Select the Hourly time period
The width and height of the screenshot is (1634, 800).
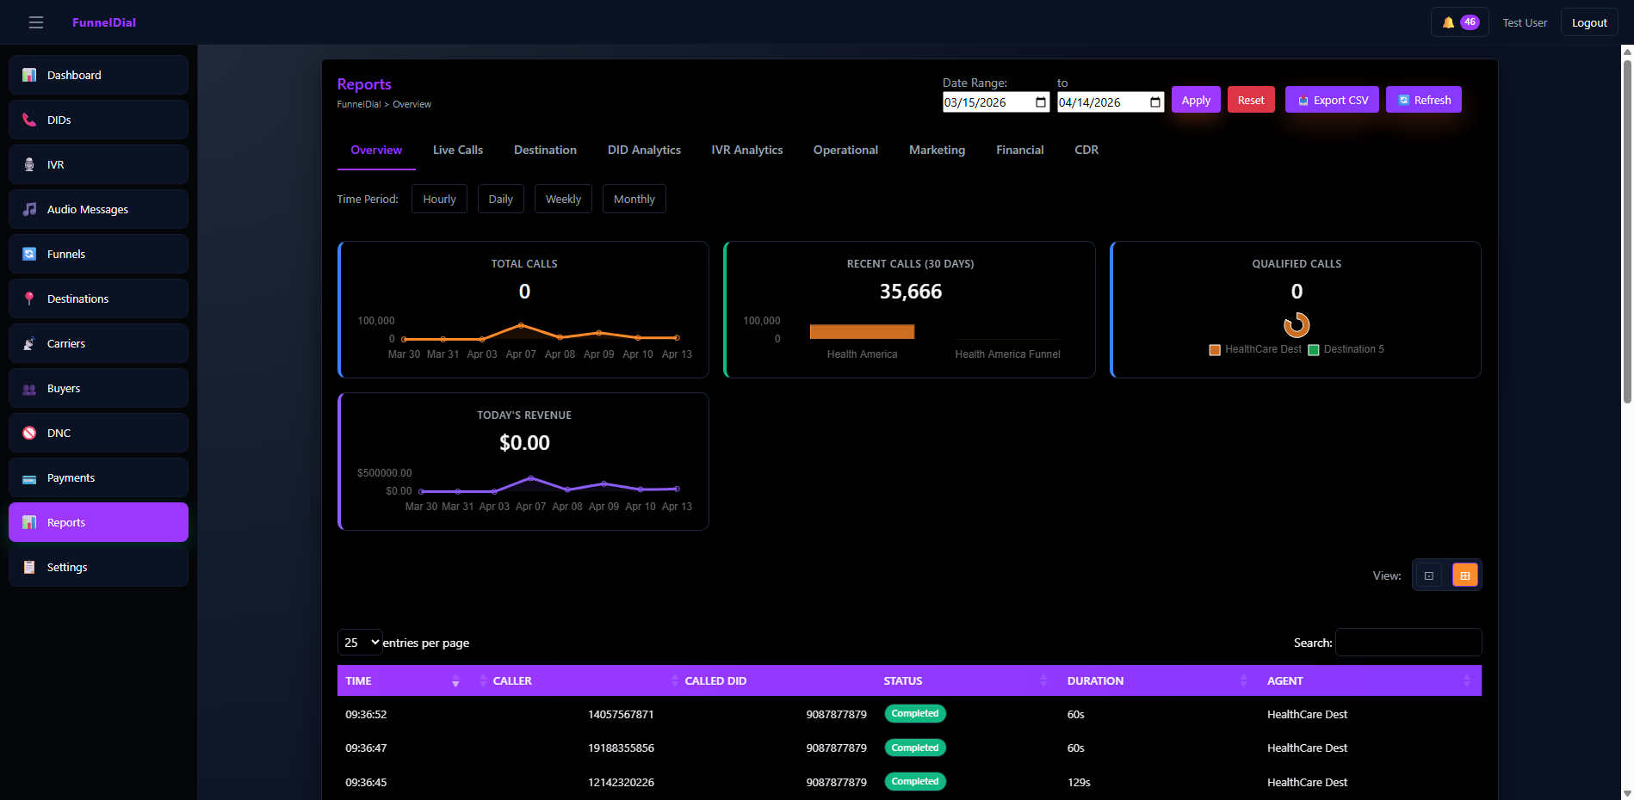pos(439,199)
